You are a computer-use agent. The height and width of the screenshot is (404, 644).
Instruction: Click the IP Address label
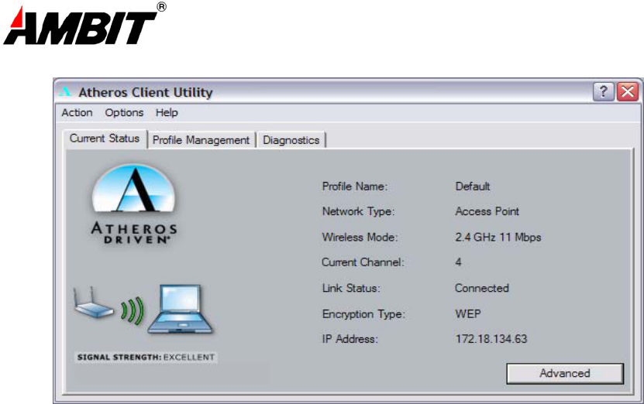coord(350,339)
